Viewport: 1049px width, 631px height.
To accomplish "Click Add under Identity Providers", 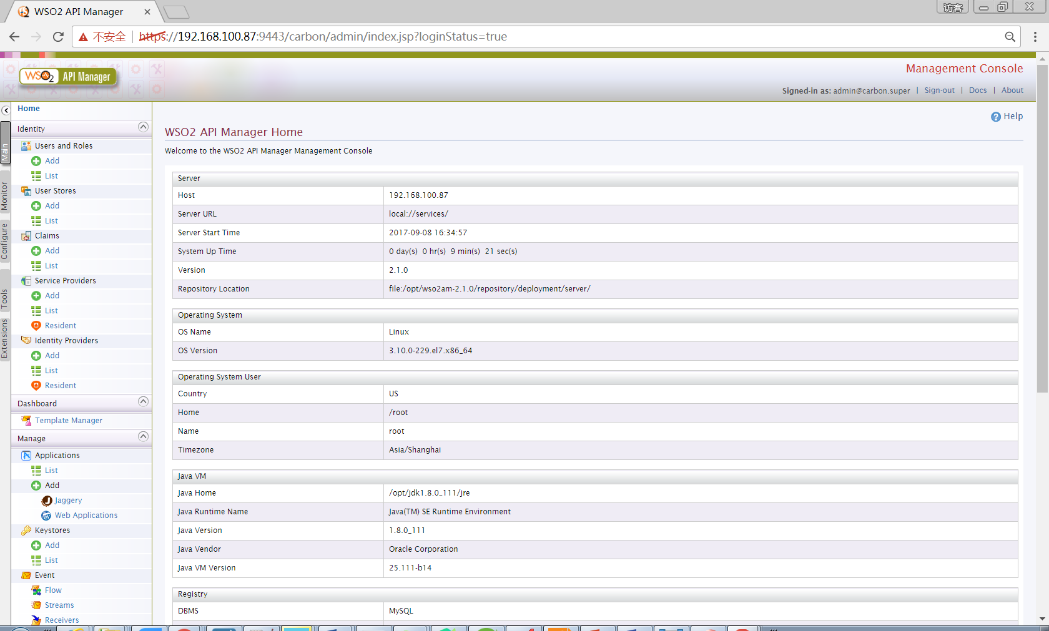I will (52, 356).
